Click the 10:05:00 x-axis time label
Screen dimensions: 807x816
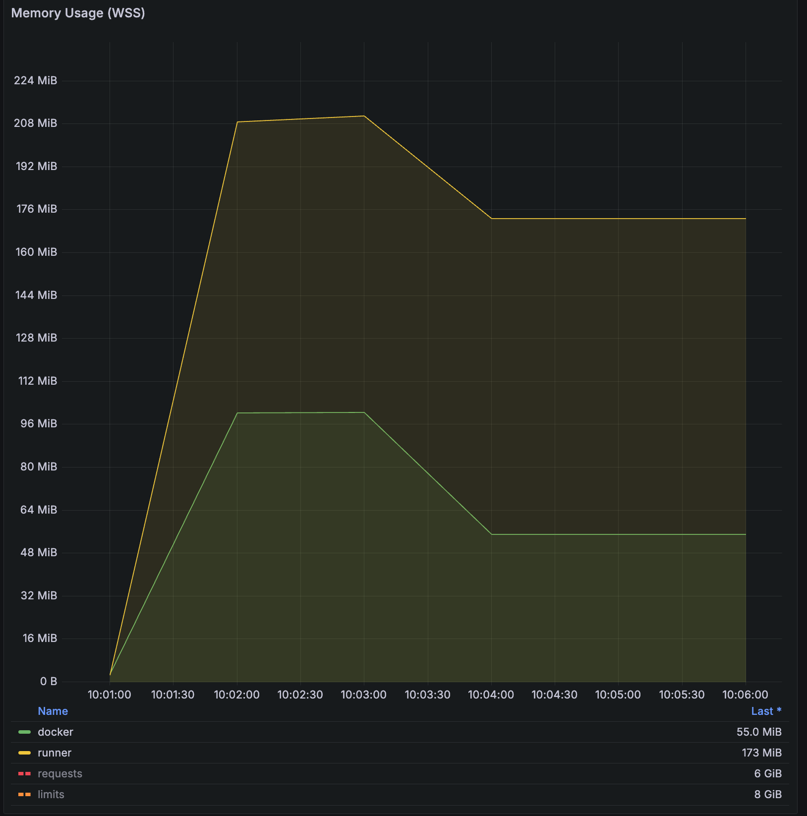pos(618,695)
